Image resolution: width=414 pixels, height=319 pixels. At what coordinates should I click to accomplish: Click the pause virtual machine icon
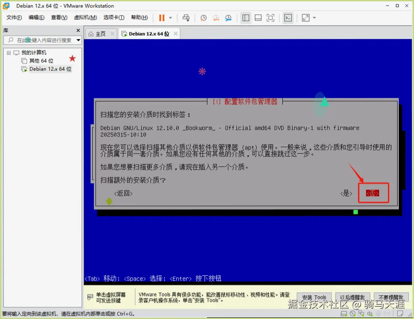click(x=162, y=18)
